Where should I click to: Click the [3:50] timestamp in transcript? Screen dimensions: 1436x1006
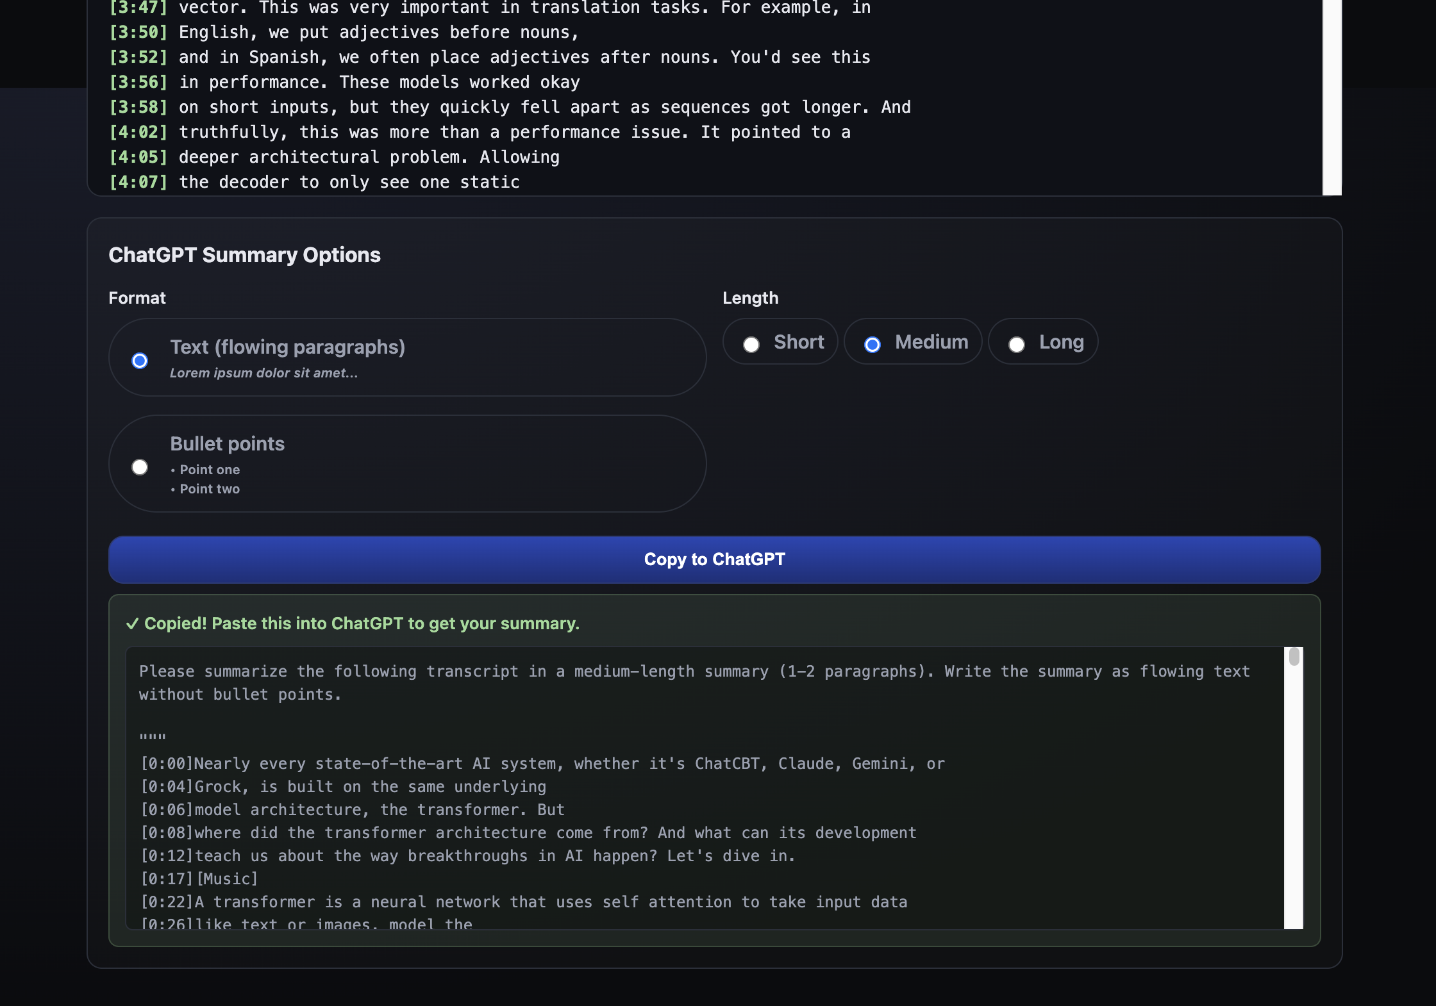coord(138,32)
